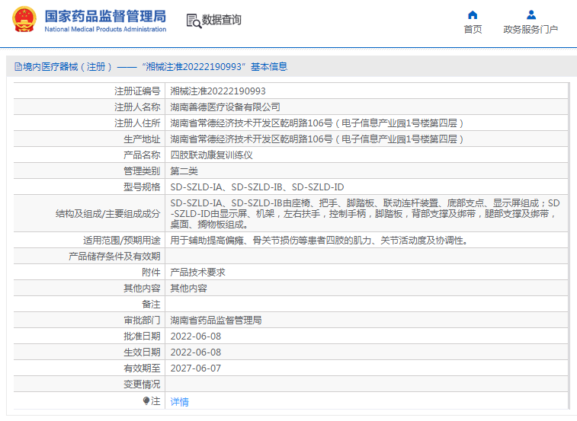577x421 pixels.
Task: Click expiry date 2027-06-07
Action: click(x=196, y=368)
